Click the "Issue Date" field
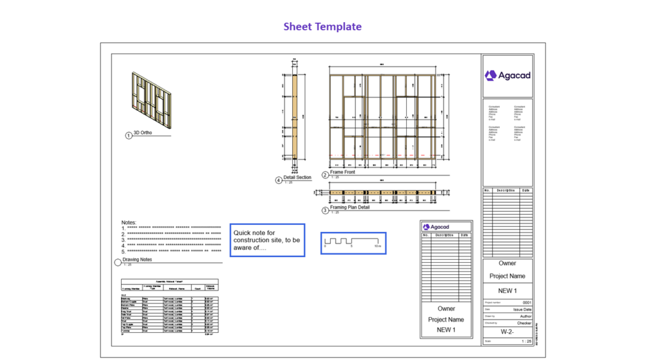The image size is (646, 363). (522, 309)
